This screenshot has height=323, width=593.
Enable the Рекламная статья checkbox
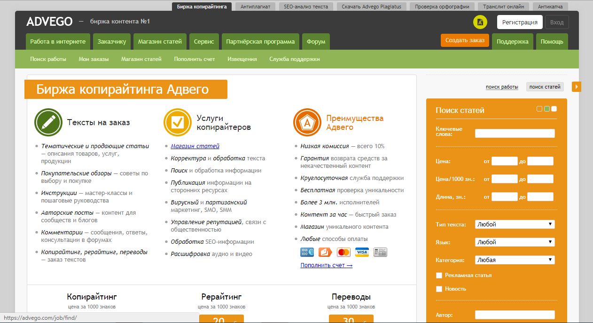point(439,275)
